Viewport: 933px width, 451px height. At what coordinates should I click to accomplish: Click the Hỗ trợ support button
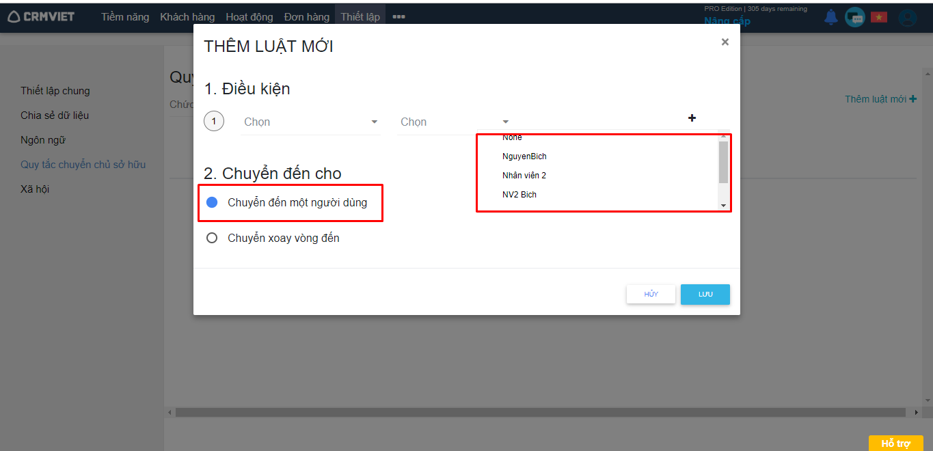895,443
